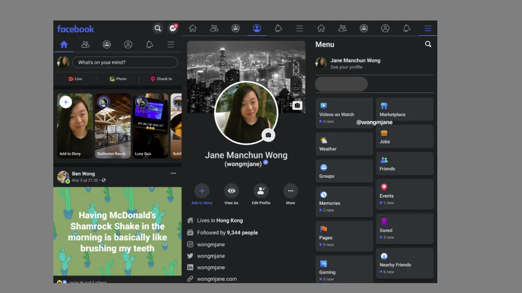Open search in the news feed header
Screen dimensions: 522x293
point(158,29)
